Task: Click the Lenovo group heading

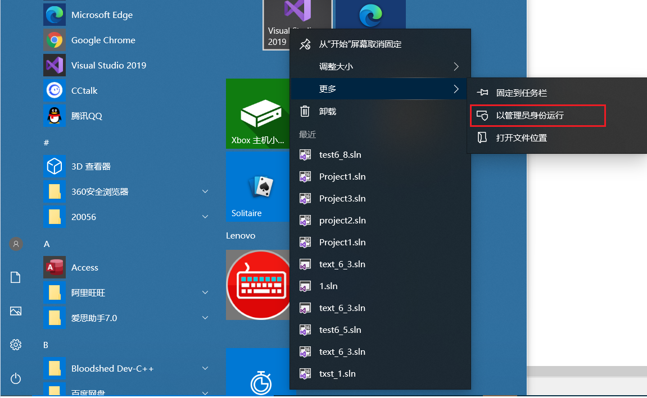Action: coord(241,236)
